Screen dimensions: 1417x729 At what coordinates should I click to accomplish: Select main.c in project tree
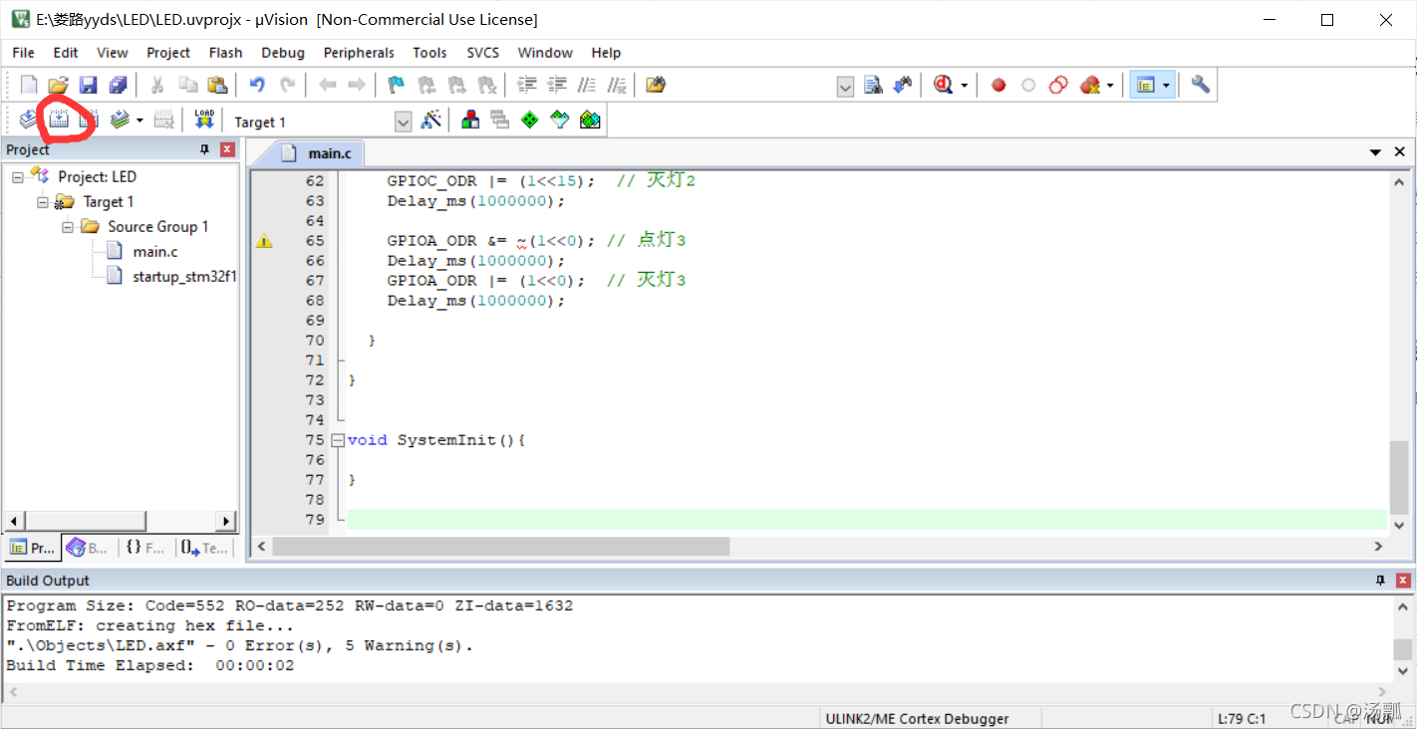tap(155, 252)
